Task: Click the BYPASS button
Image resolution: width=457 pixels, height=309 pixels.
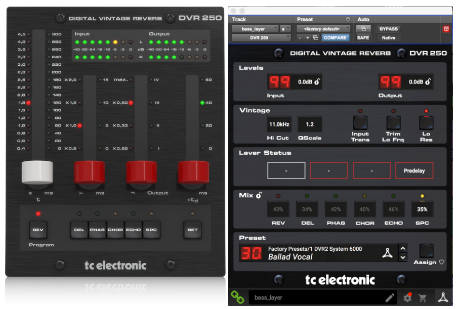Action: pyautogui.click(x=389, y=29)
